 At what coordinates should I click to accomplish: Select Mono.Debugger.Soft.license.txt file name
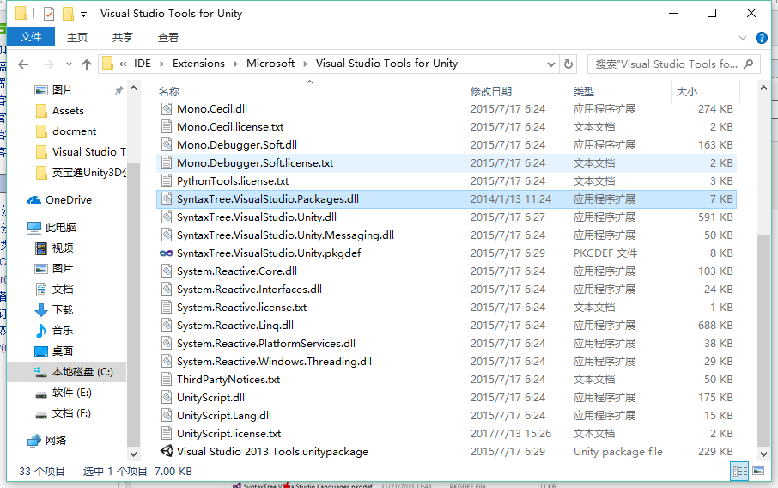click(255, 163)
